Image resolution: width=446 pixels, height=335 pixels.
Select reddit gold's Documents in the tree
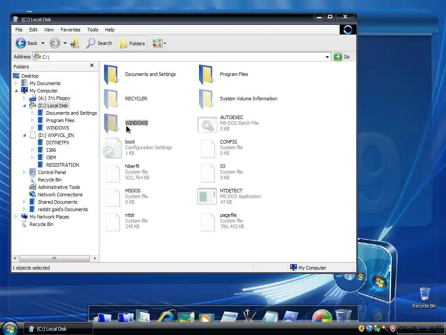[63, 209]
